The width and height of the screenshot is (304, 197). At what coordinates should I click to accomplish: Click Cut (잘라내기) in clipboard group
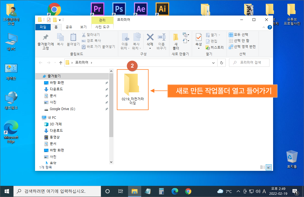(91, 35)
